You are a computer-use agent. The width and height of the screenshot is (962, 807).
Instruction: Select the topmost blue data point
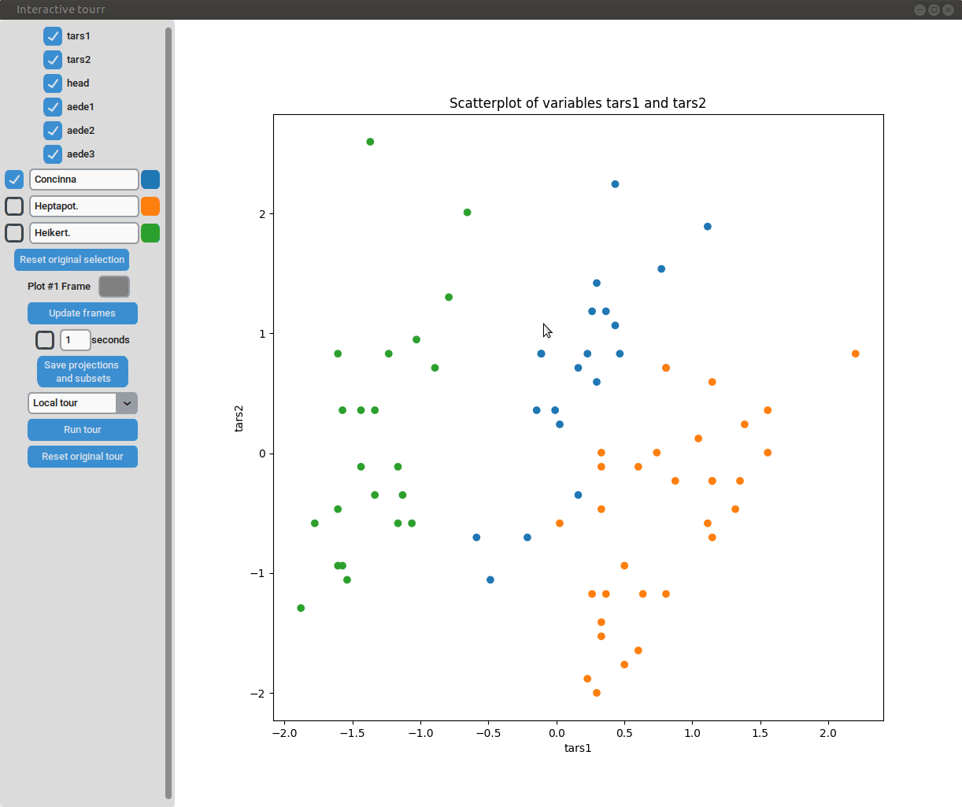pyautogui.click(x=616, y=184)
